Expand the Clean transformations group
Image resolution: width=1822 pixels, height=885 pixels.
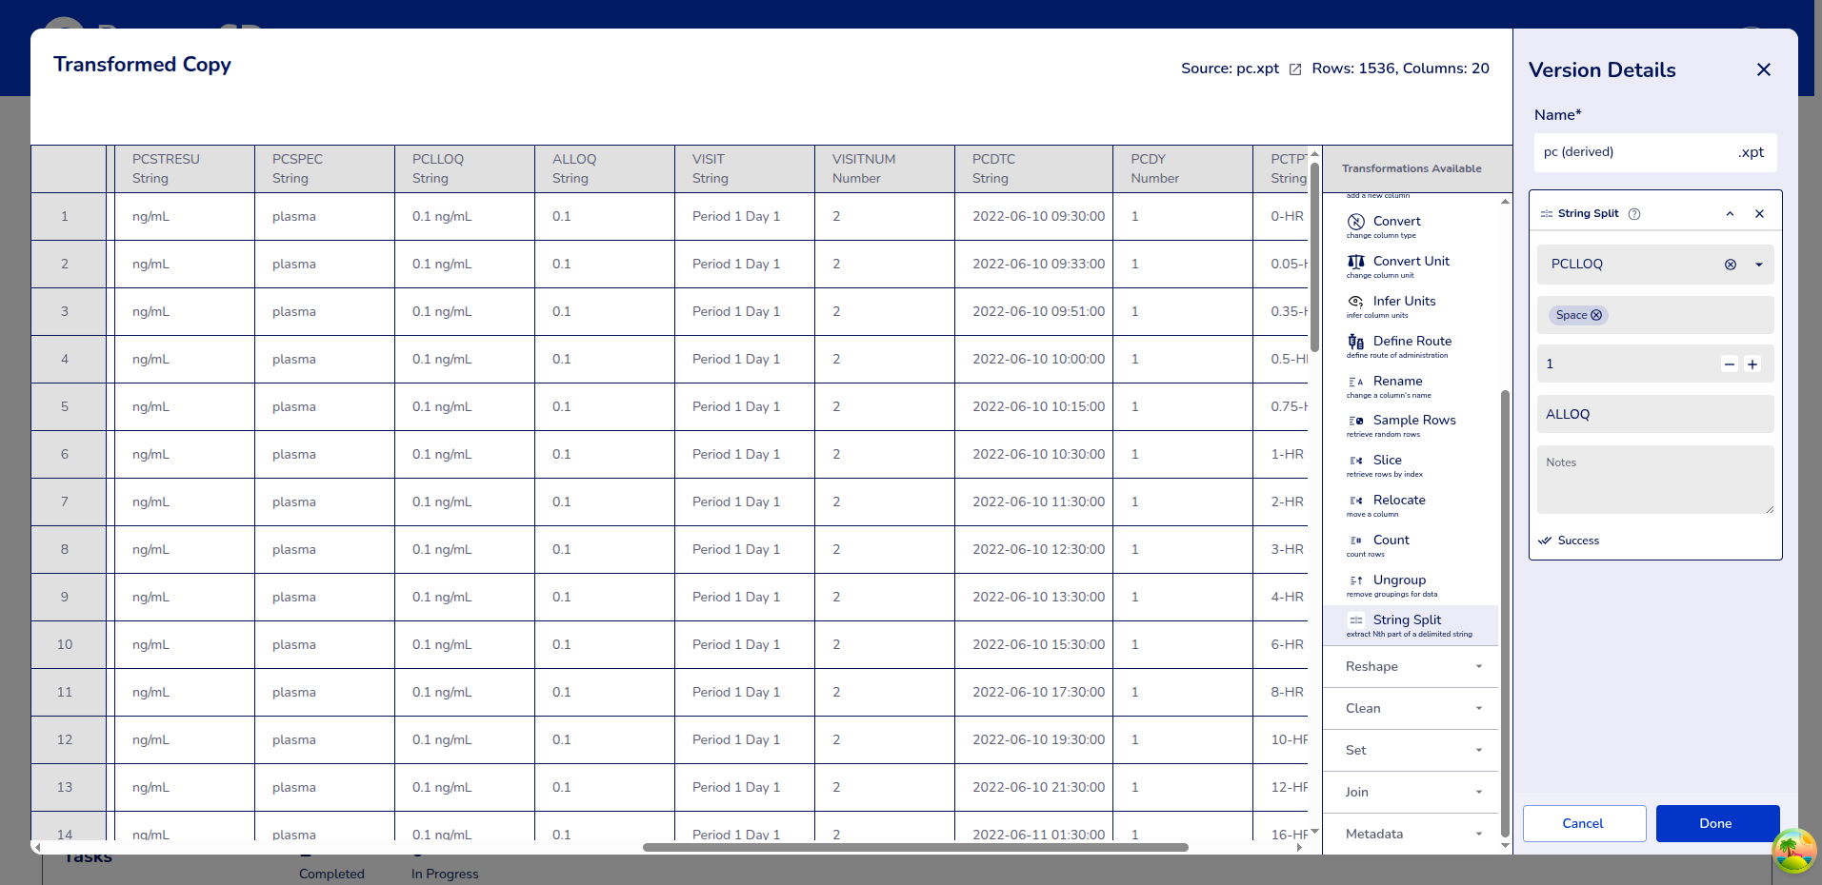pos(1412,709)
